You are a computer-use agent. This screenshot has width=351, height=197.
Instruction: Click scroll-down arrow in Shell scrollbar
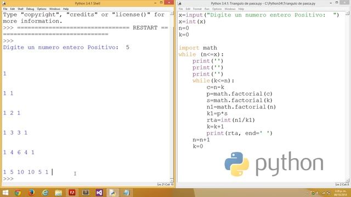pyautogui.click(x=172, y=179)
